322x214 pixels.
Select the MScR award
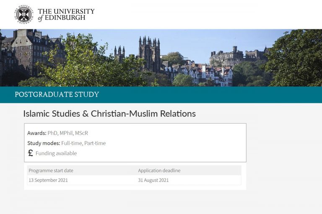pyautogui.click(x=81, y=133)
